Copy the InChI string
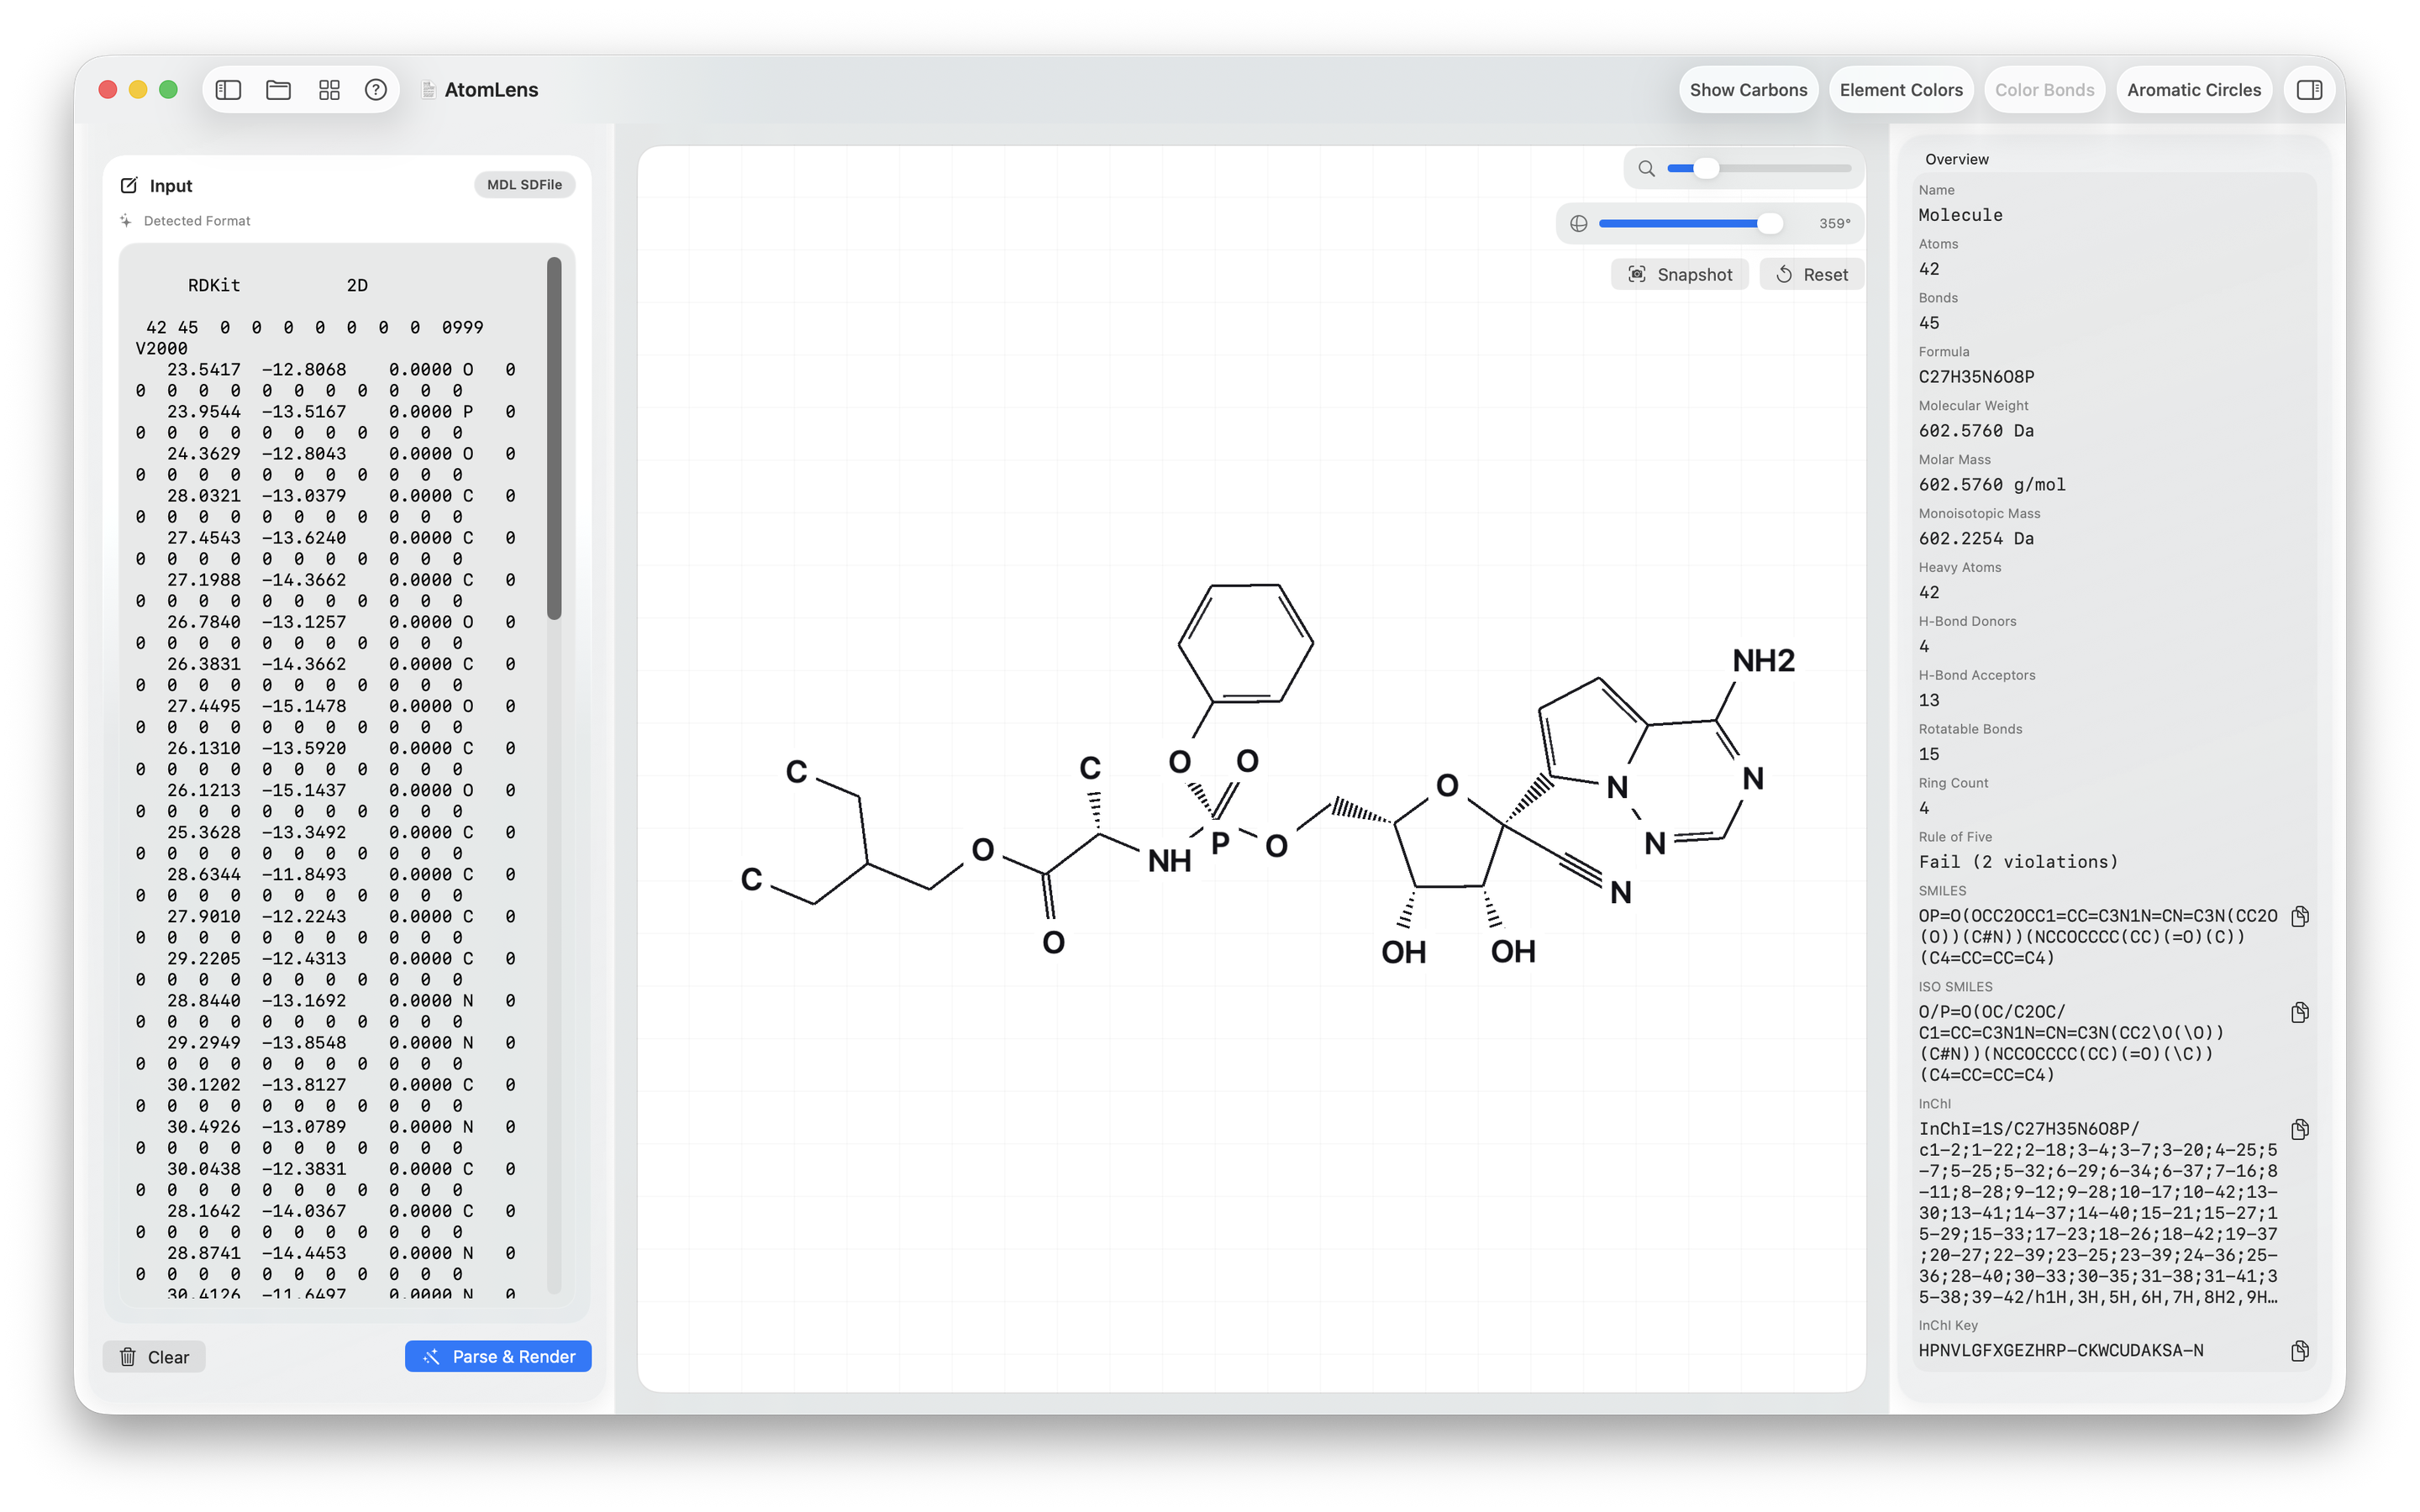2420x1512 pixels. pos(2299,1129)
